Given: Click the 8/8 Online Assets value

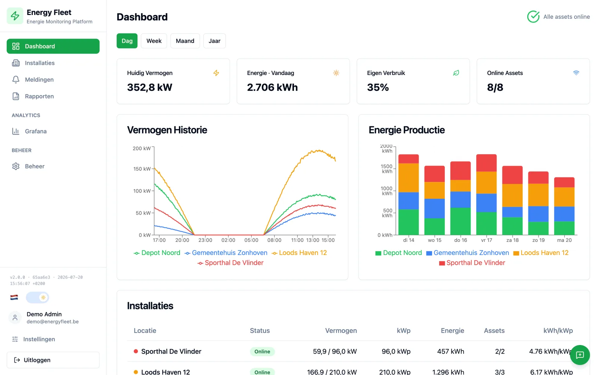Looking at the screenshot, I should tap(495, 87).
